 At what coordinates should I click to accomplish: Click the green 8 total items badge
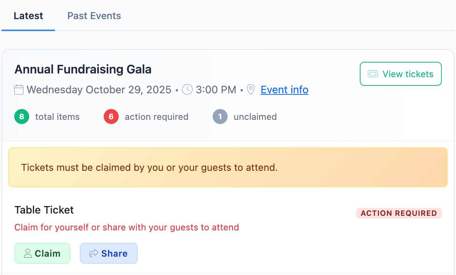click(22, 117)
